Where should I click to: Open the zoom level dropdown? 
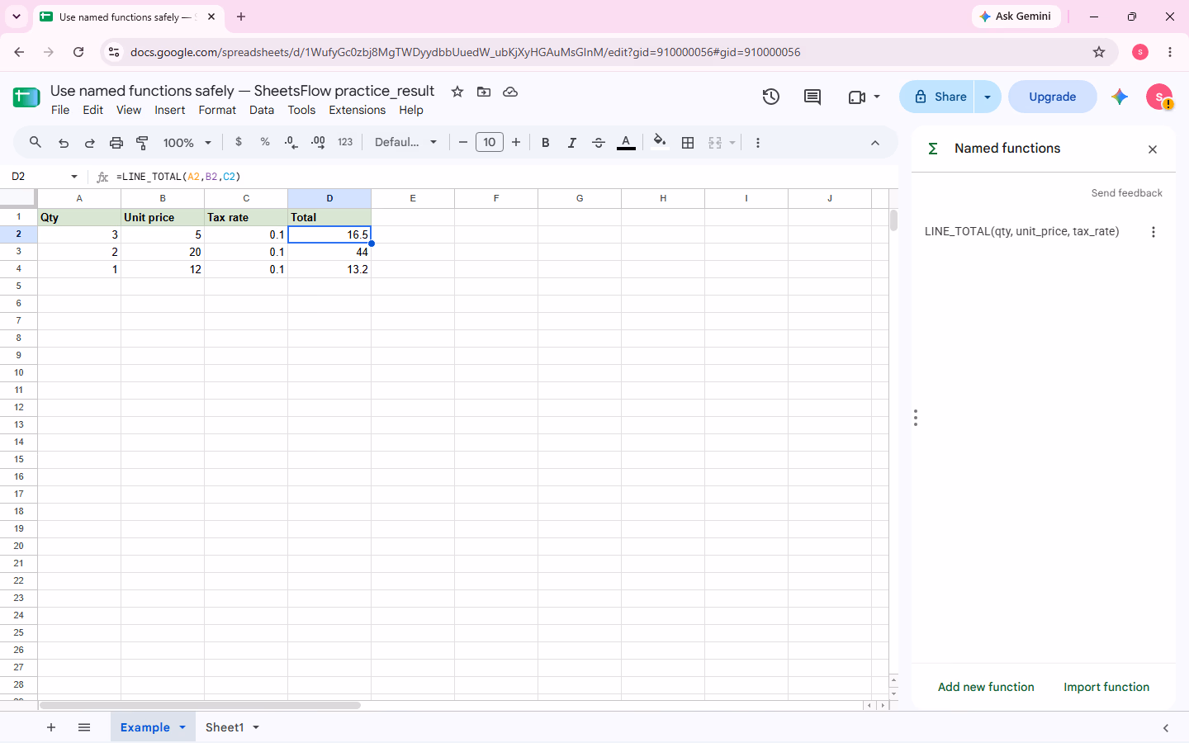[187, 143]
